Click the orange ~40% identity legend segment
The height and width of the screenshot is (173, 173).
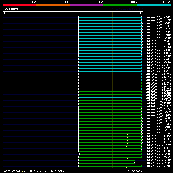tap(53, 5)
